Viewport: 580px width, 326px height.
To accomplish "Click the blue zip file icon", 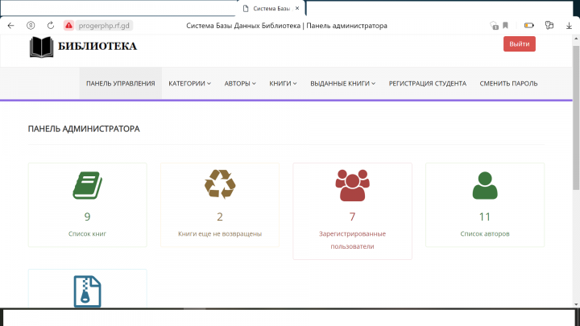I will [x=87, y=291].
